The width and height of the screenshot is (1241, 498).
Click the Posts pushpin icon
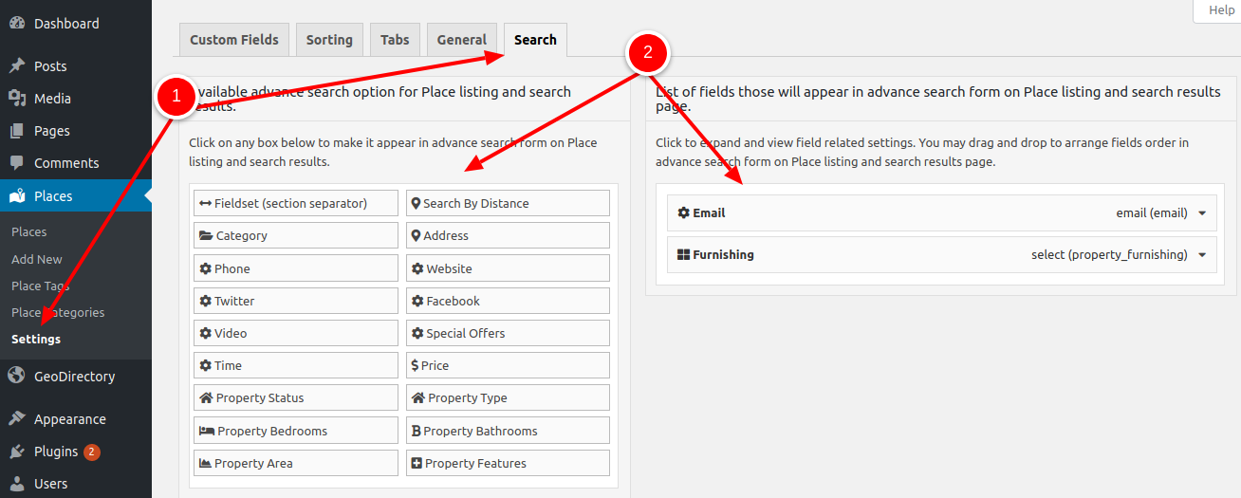pyautogui.click(x=17, y=66)
